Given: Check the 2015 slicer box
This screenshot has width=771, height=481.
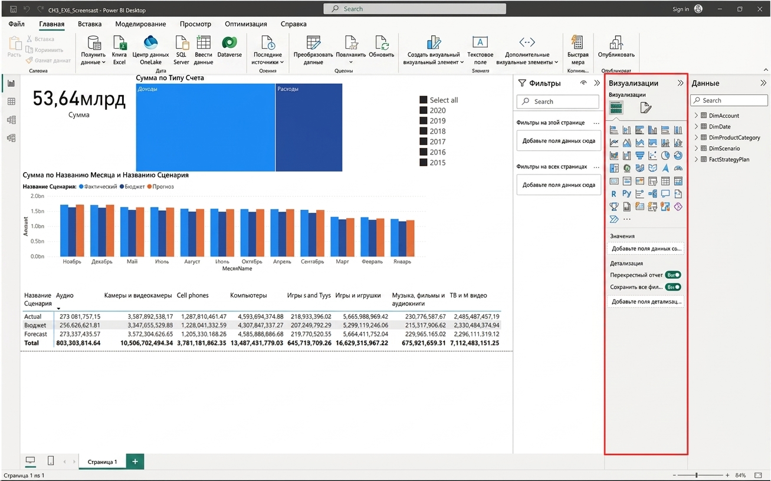Looking at the screenshot, I should pos(423,163).
